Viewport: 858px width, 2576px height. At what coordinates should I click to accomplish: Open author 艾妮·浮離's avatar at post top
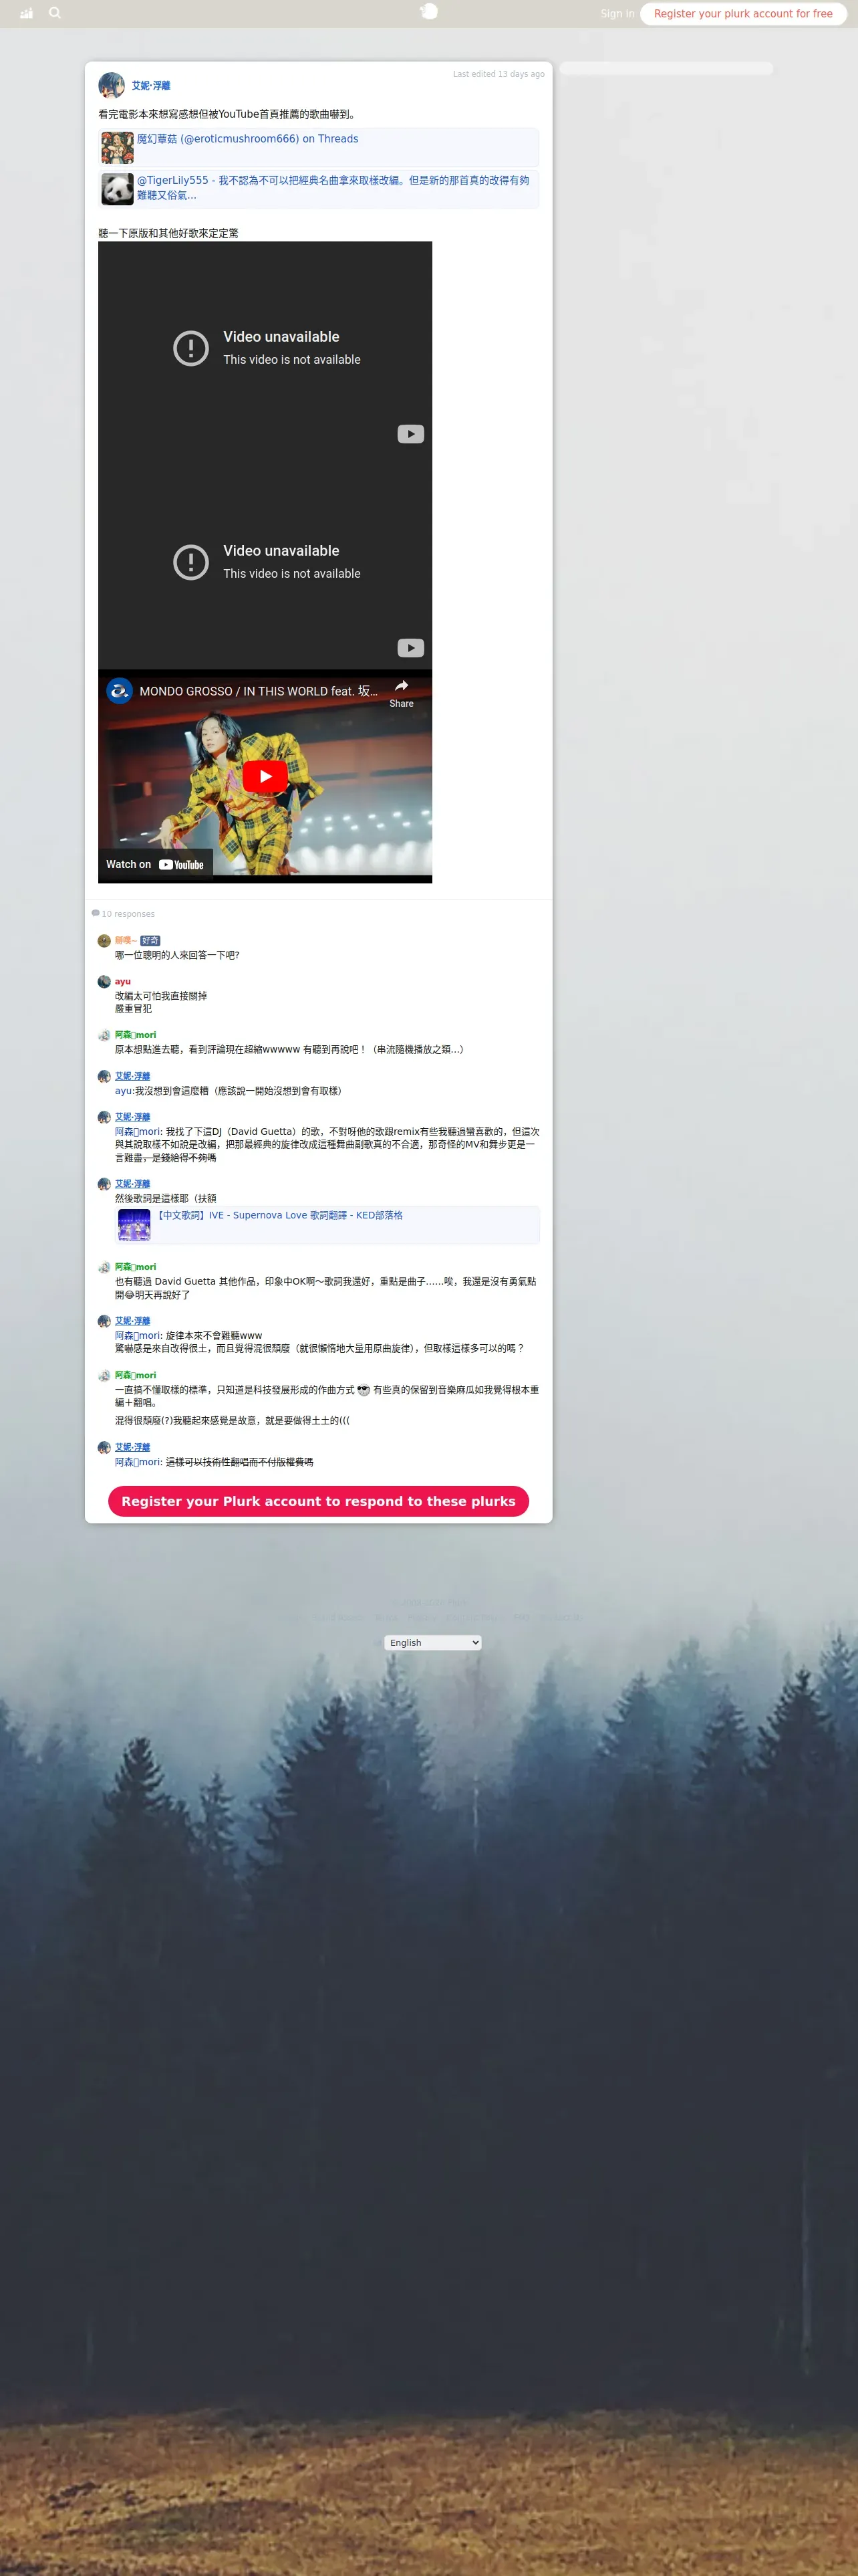click(x=112, y=85)
